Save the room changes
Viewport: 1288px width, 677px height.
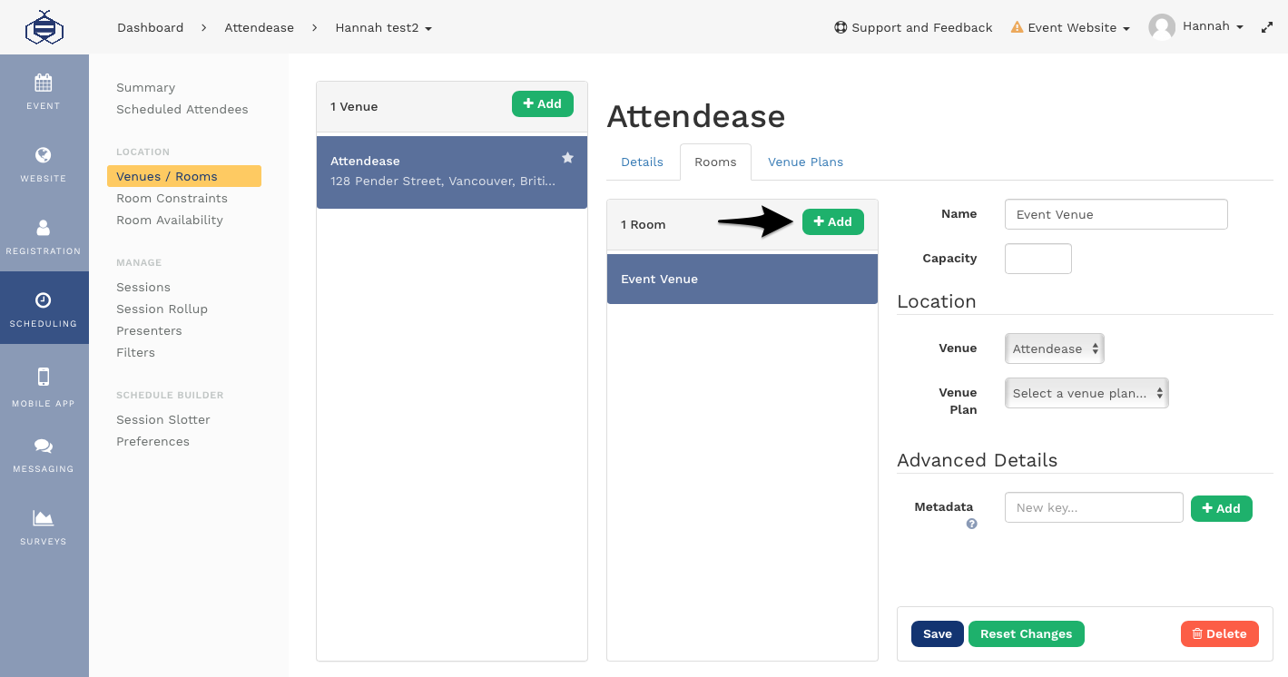click(x=937, y=633)
